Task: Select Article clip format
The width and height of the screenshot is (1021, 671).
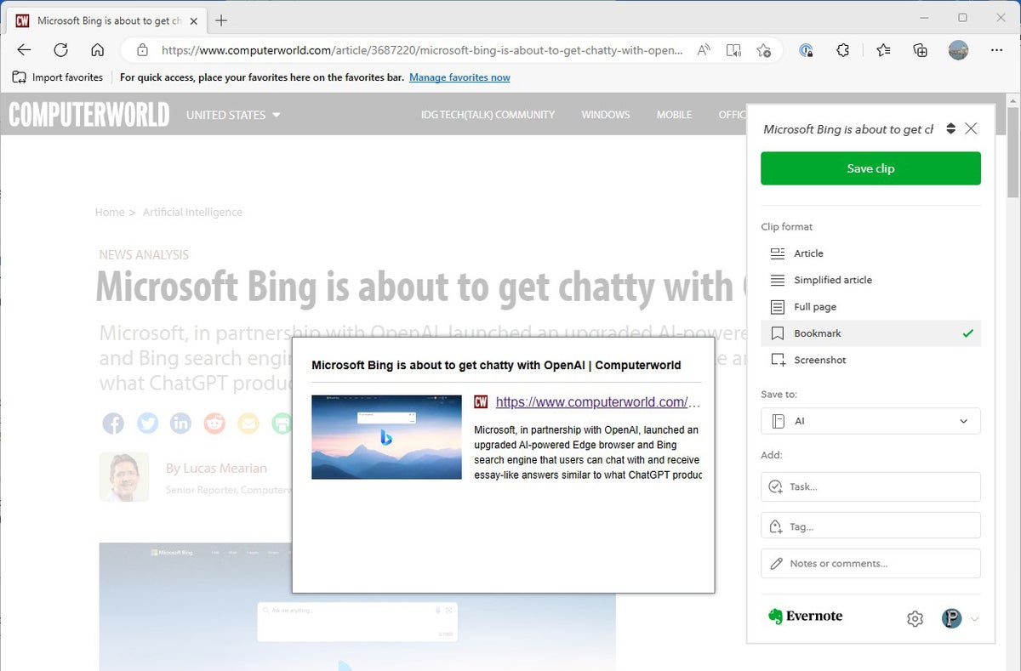Action: click(x=870, y=253)
